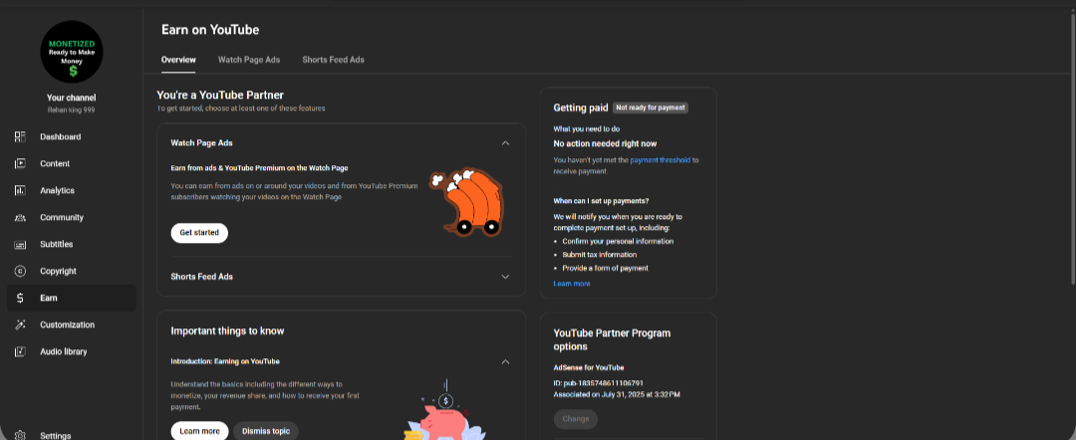Click the page vertical scrollbar
The width and height of the screenshot is (1076, 440).
[1073, 147]
